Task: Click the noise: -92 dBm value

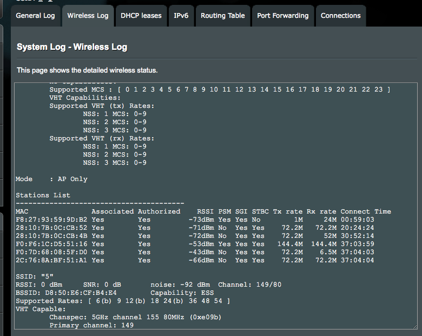Action: (x=180, y=285)
